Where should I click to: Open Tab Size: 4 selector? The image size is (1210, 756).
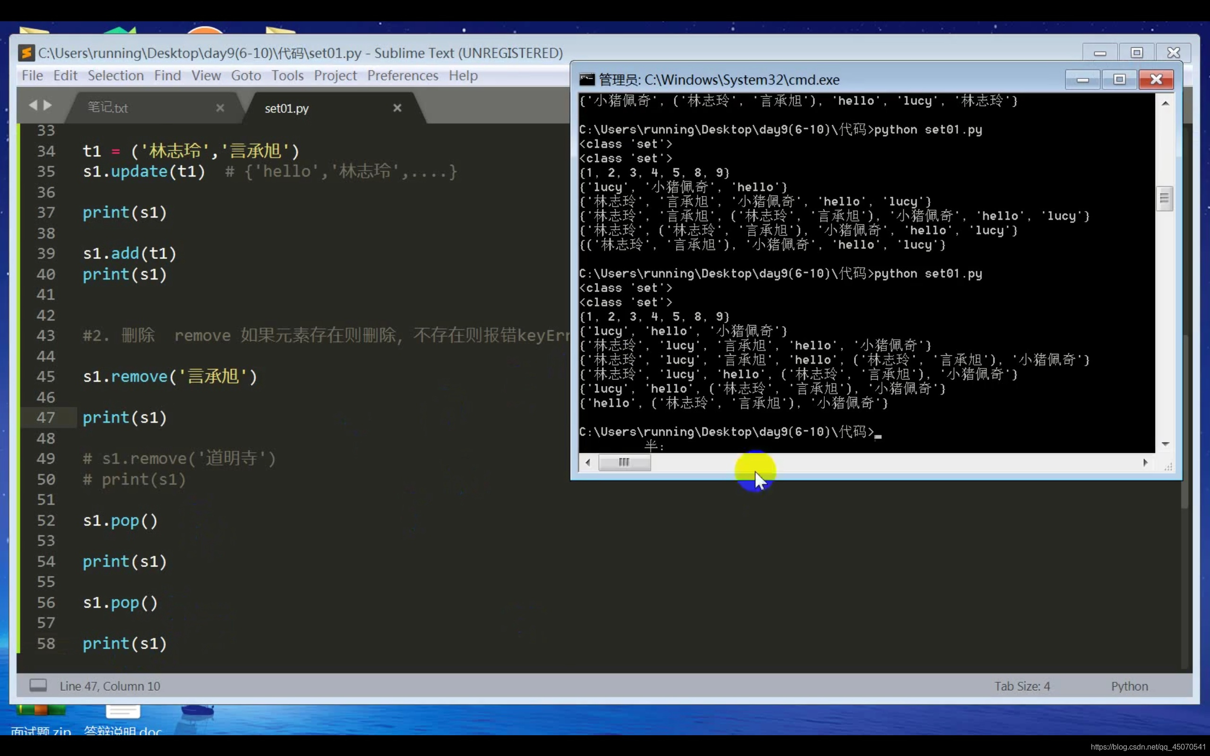coord(1021,686)
